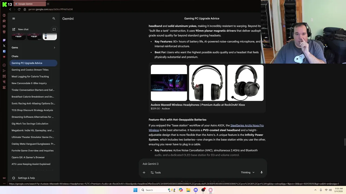Viewport: 346px width, 194px height.
Task: Open OBS Studio from the taskbar
Action: pos(203,190)
